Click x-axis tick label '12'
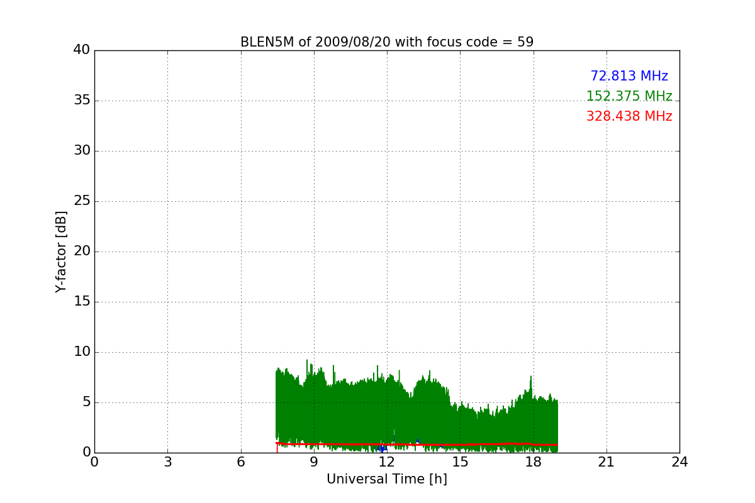This screenshot has height=503, width=755. (387, 462)
